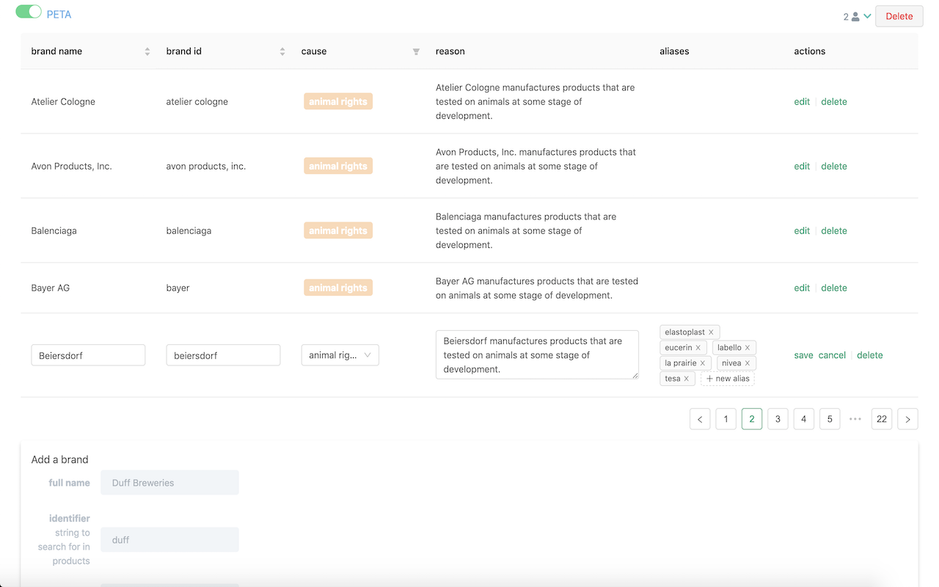
Task: Click the Beiersdorf brand name input
Action: click(x=88, y=355)
